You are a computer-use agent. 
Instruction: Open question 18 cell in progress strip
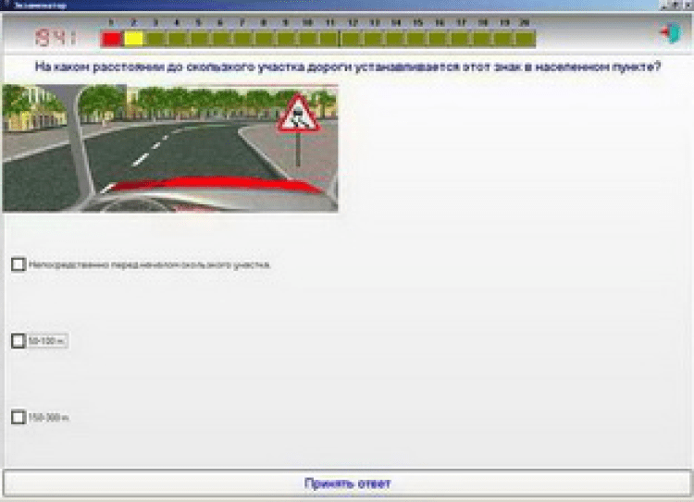481,39
